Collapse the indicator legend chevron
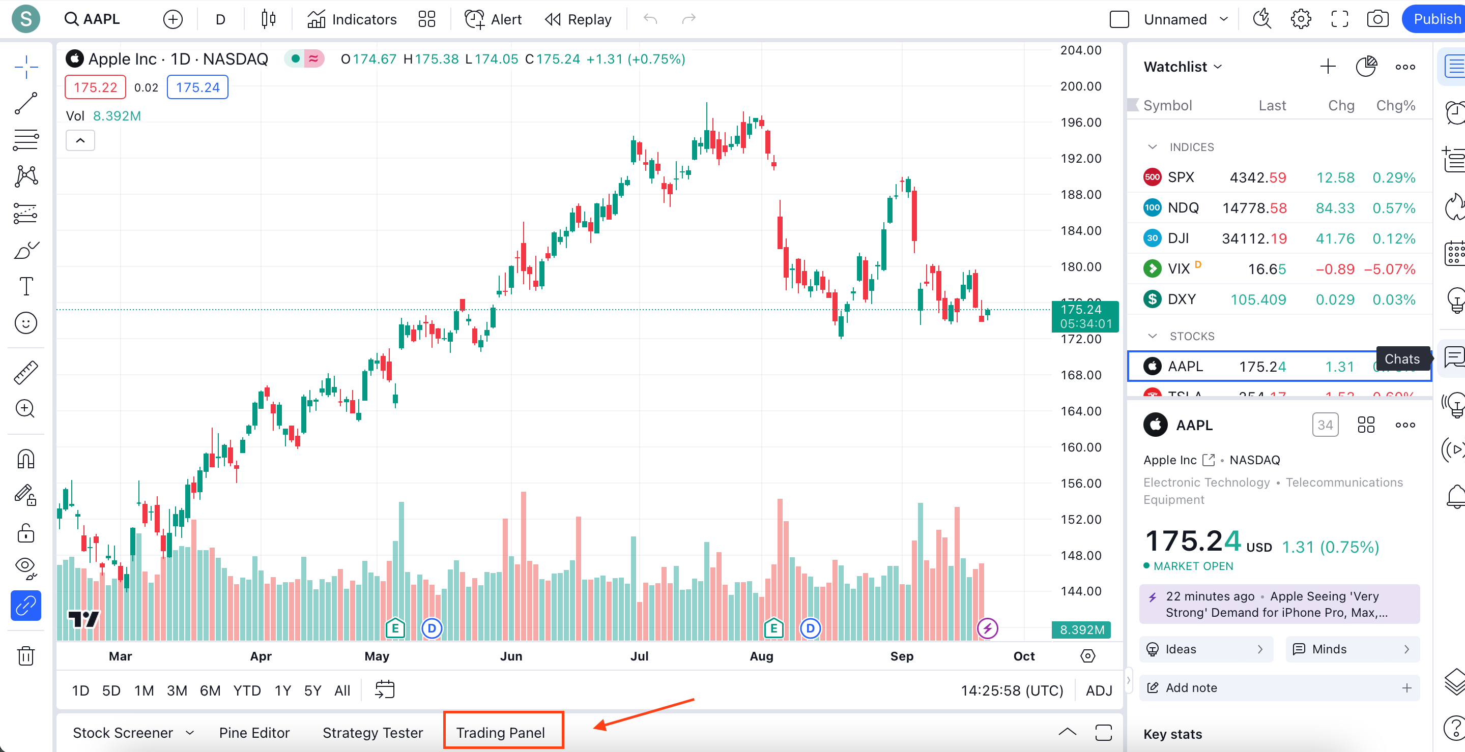 pyautogui.click(x=80, y=140)
